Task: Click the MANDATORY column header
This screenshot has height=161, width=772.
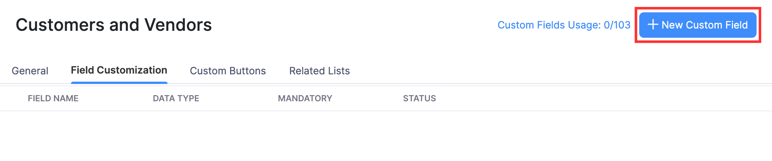Action: click(305, 99)
